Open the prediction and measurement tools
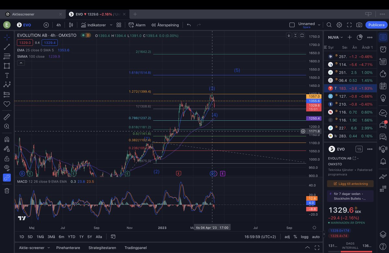The height and width of the screenshot is (253, 389). 7,94
